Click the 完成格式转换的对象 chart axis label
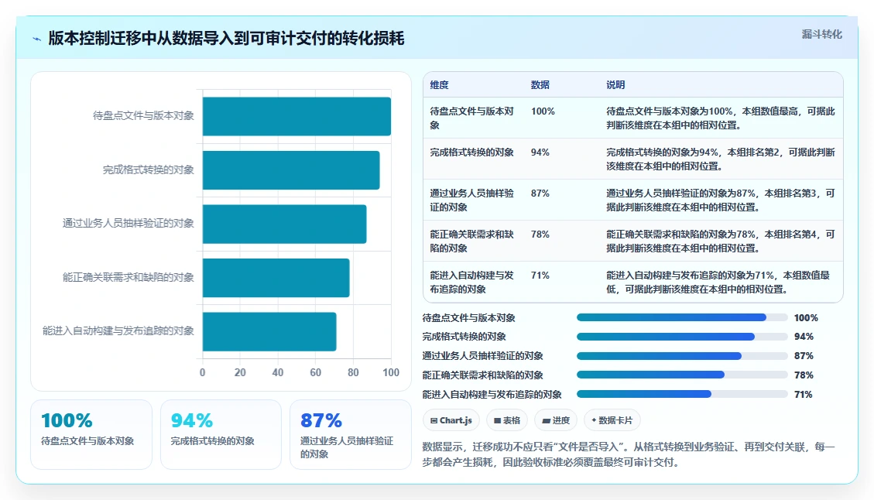The height and width of the screenshot is (500, 874). [x=149, y=170]
